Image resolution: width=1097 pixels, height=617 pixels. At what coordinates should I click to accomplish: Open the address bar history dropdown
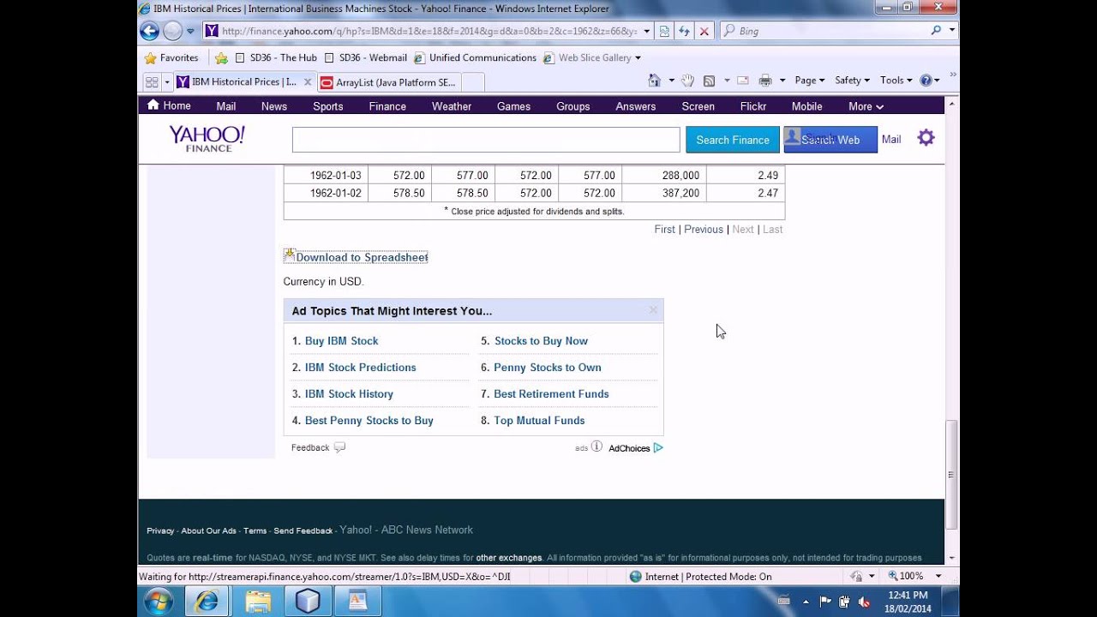646,31
